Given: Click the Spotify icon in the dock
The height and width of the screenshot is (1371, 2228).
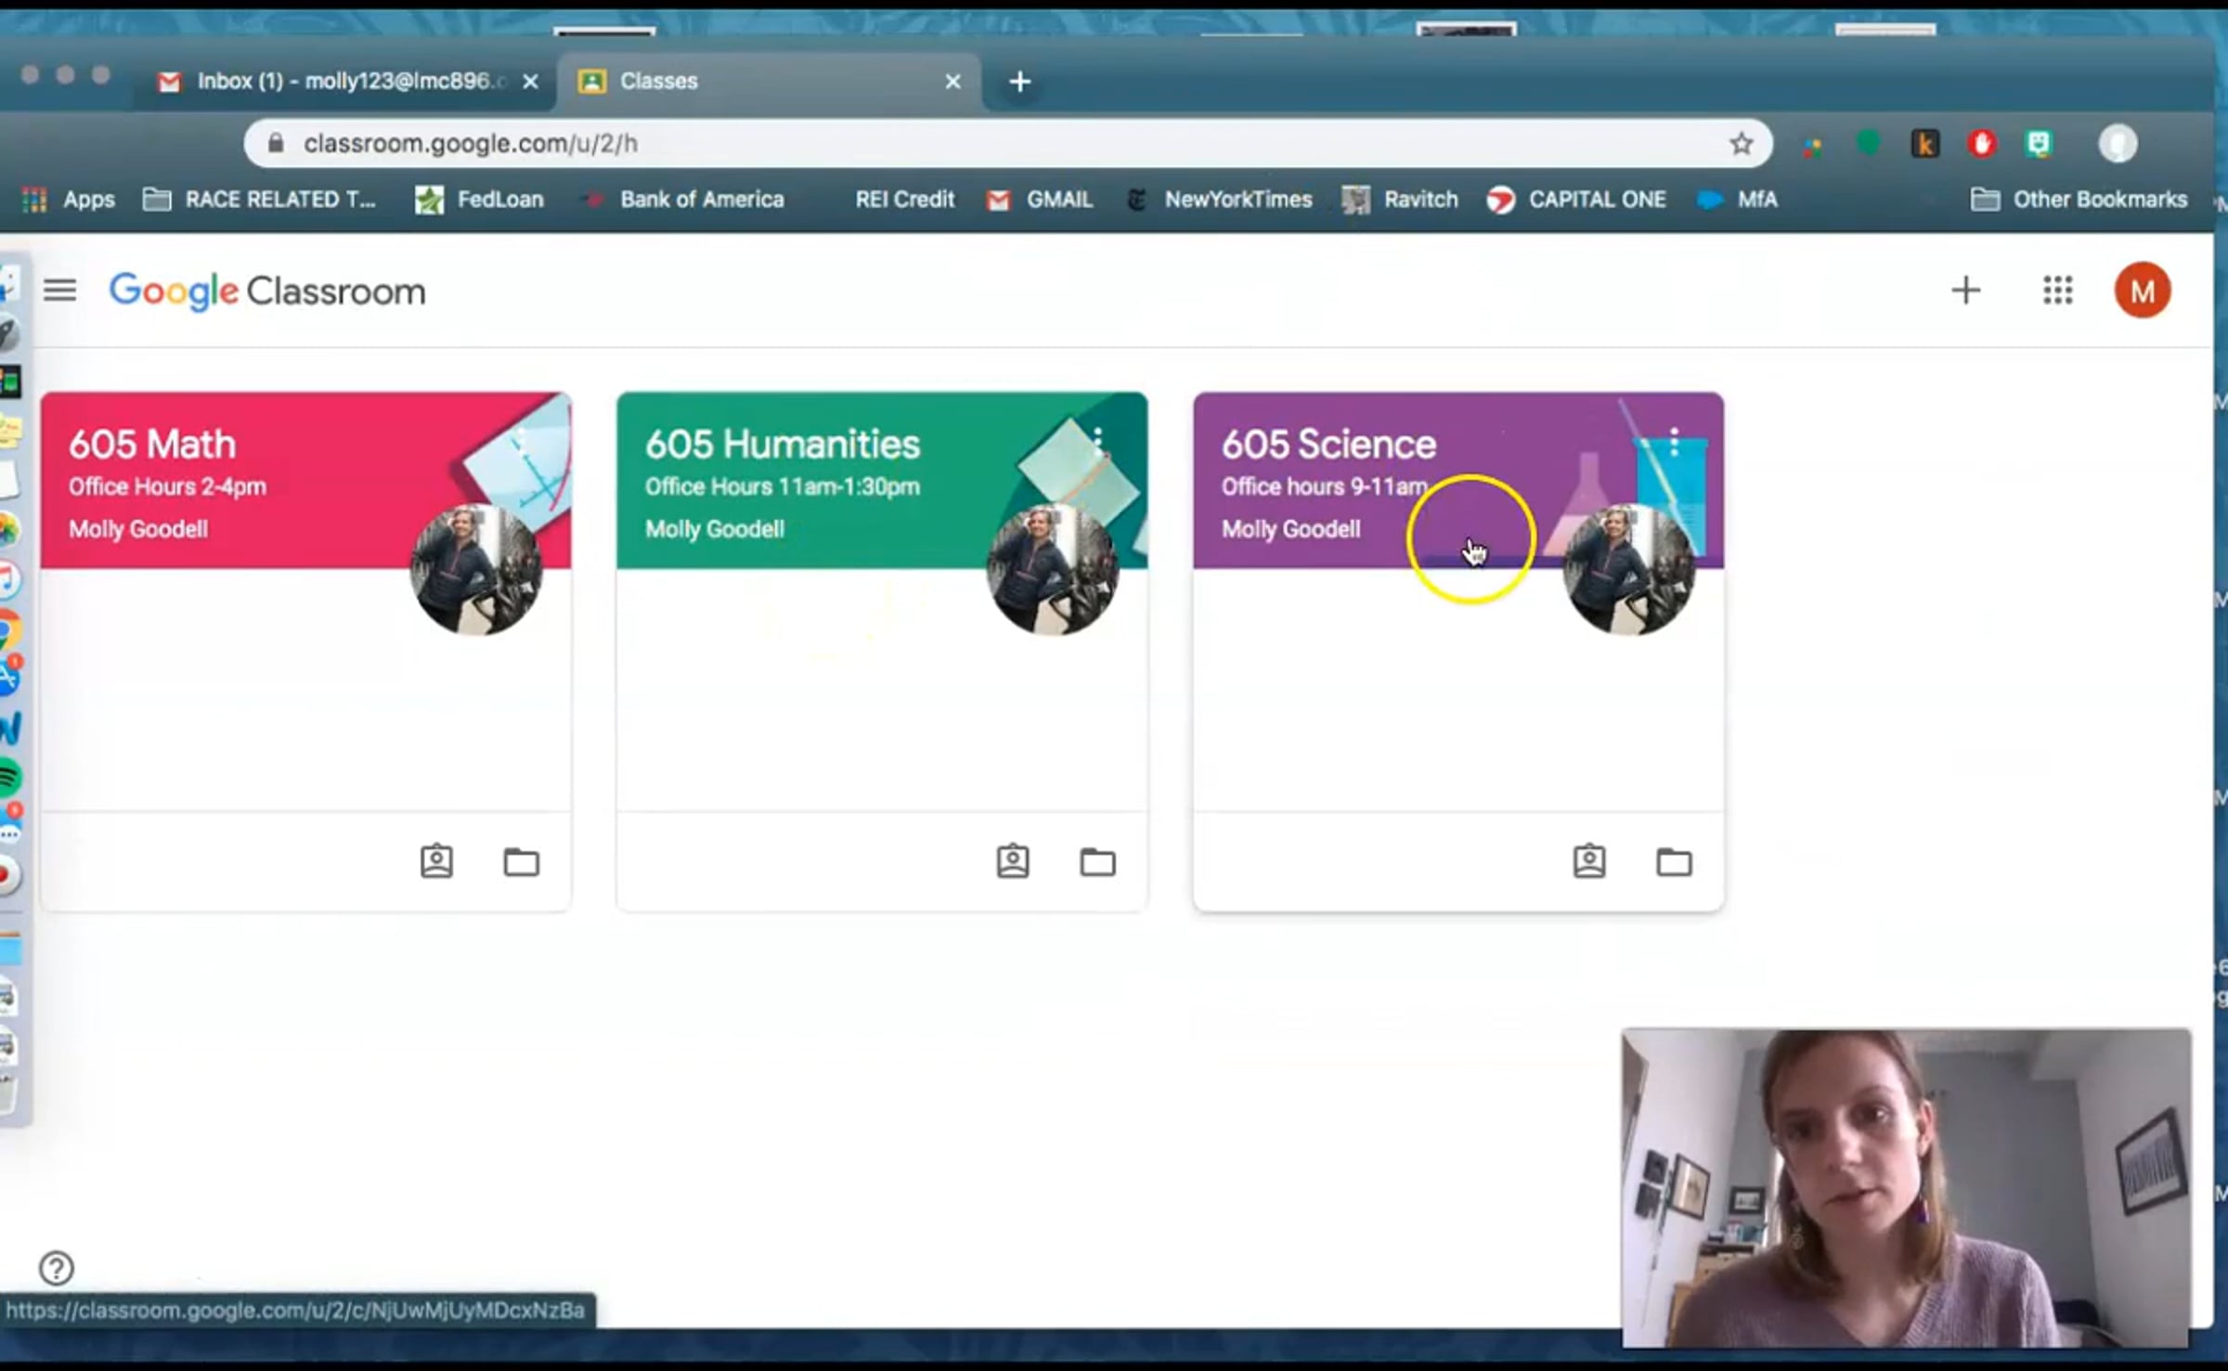Looking at the screenshot, I should point(9,777).
